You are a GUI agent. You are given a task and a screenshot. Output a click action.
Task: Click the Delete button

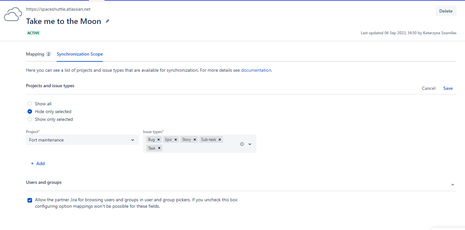446,11
